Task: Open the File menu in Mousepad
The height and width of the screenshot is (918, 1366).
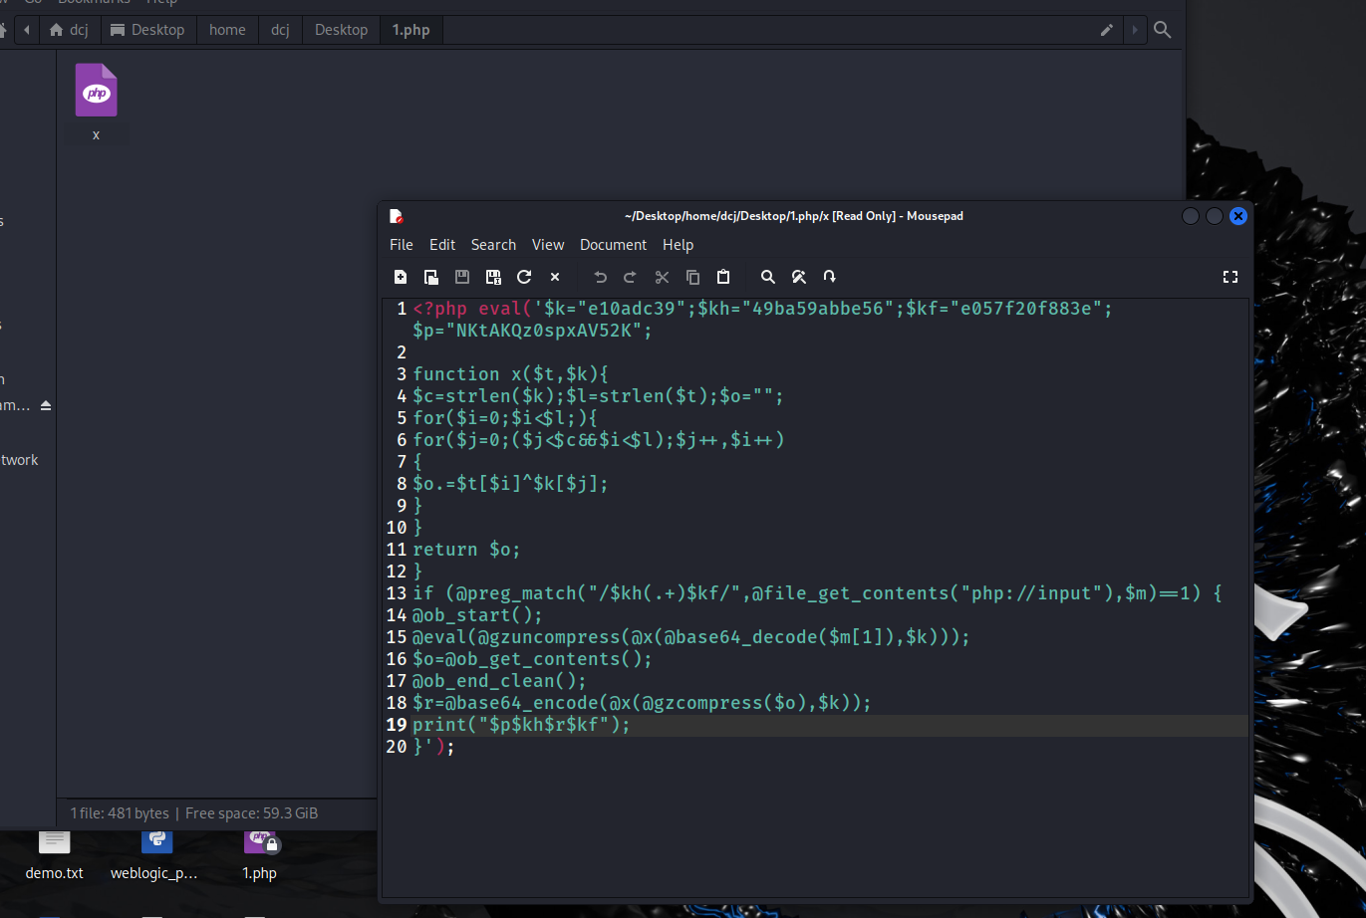Action: 402,245
